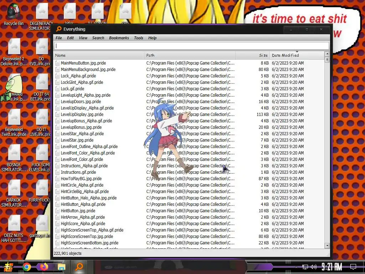Select Instructions.gif.pride in results

point(78,172)
